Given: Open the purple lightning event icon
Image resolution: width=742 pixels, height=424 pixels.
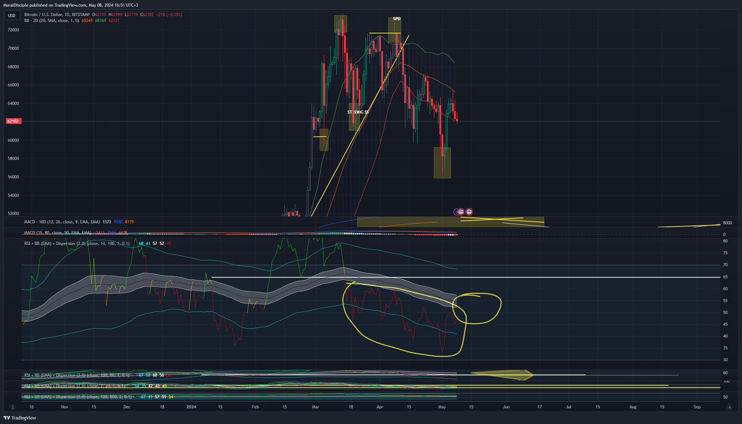Looking at the screenshot, I should tap(456, 212).
